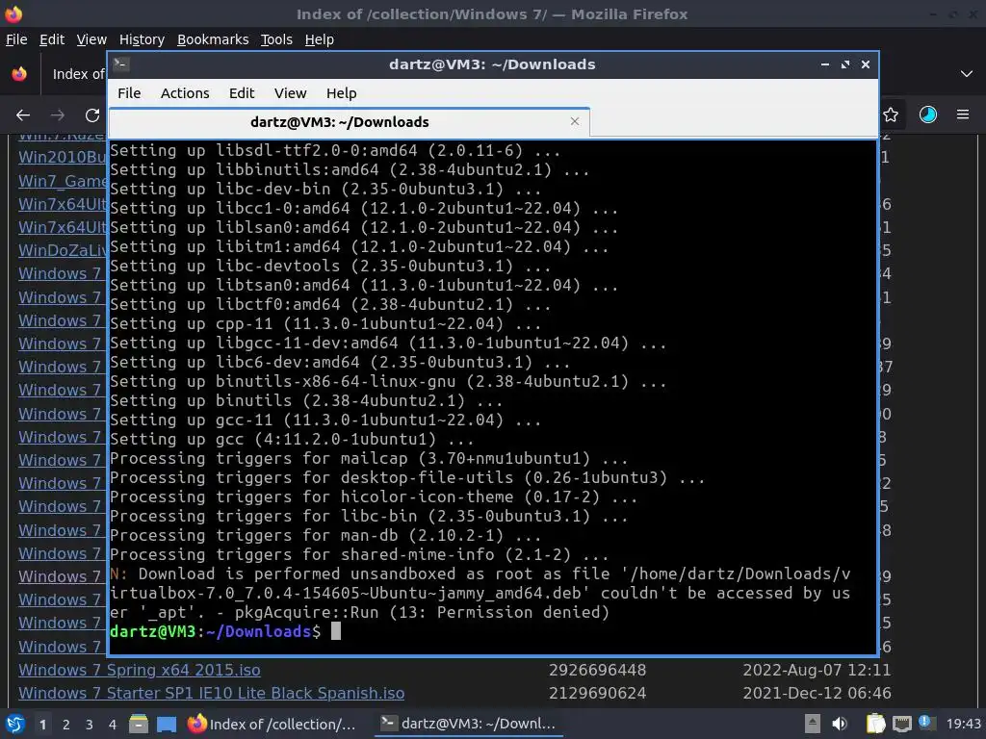Open volume control tray icon

pyautogui.click(x=840, y=724)
